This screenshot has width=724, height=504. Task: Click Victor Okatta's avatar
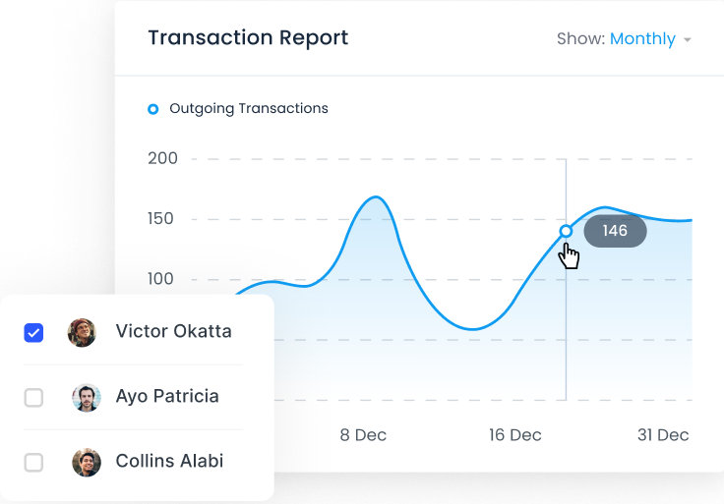[x=82, y=332]
